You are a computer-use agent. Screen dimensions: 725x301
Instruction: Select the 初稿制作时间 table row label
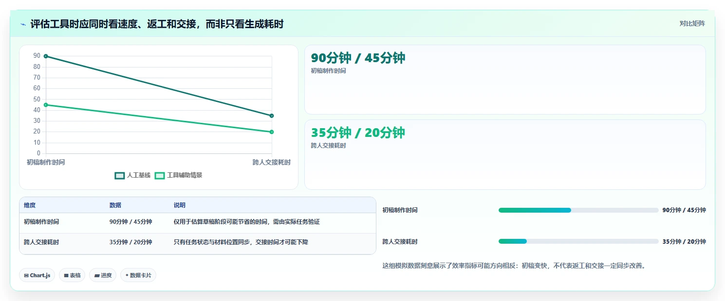pos(41,222)
